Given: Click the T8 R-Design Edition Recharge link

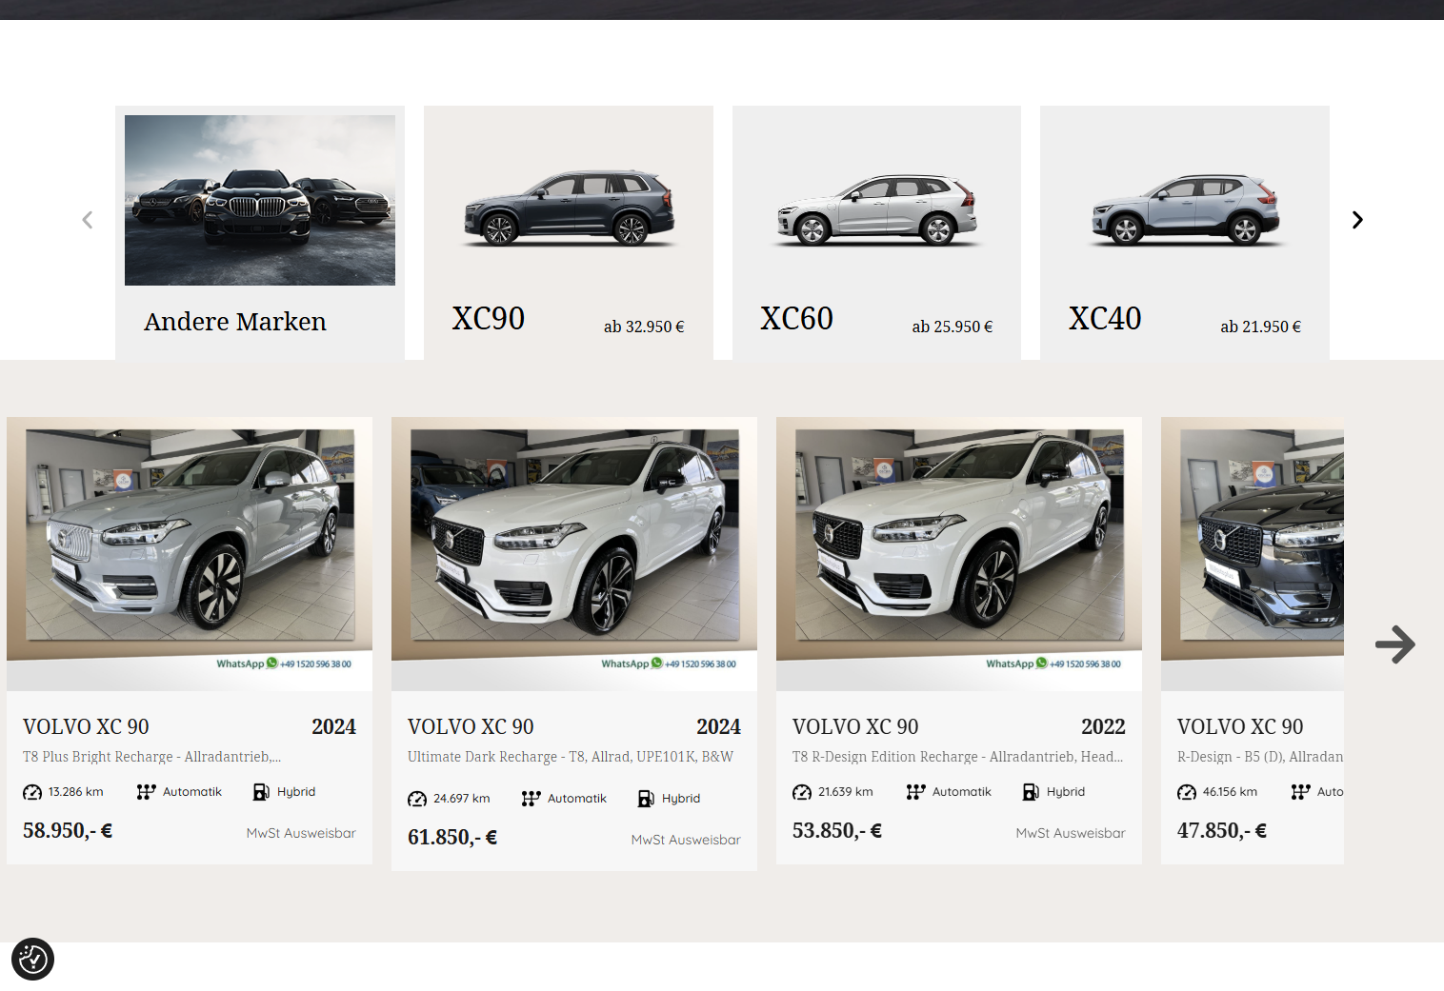Looking at the screenshot, I should [x=957, y=757].
